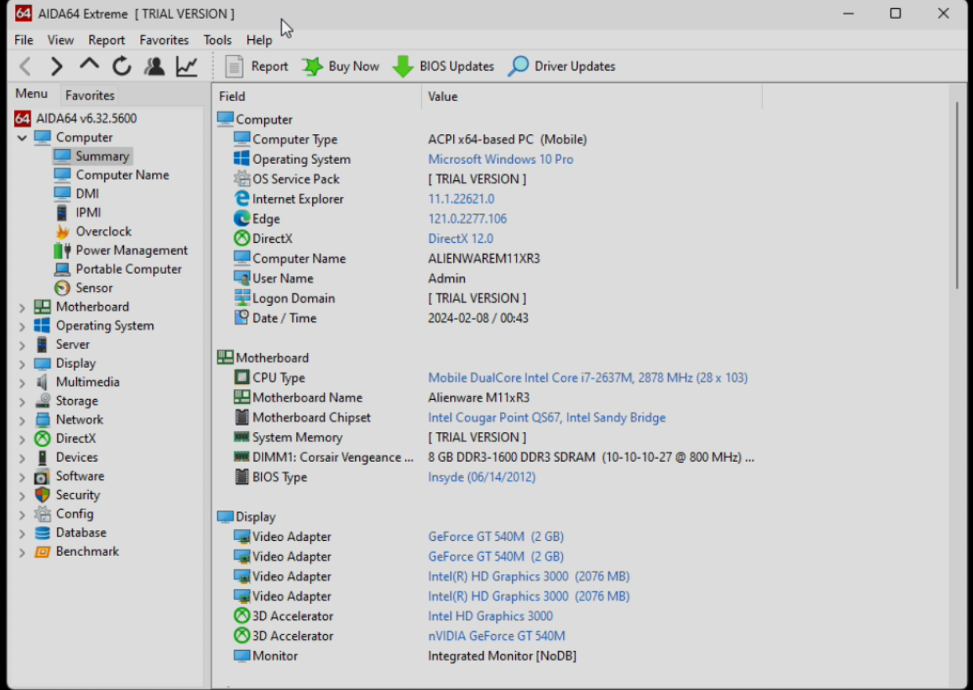
Task: Select the Monitor row
Action: coord(486,655)
